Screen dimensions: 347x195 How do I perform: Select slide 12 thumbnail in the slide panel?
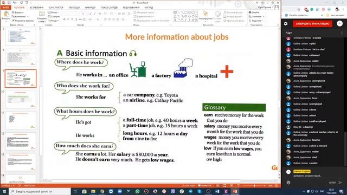point(21,141)
